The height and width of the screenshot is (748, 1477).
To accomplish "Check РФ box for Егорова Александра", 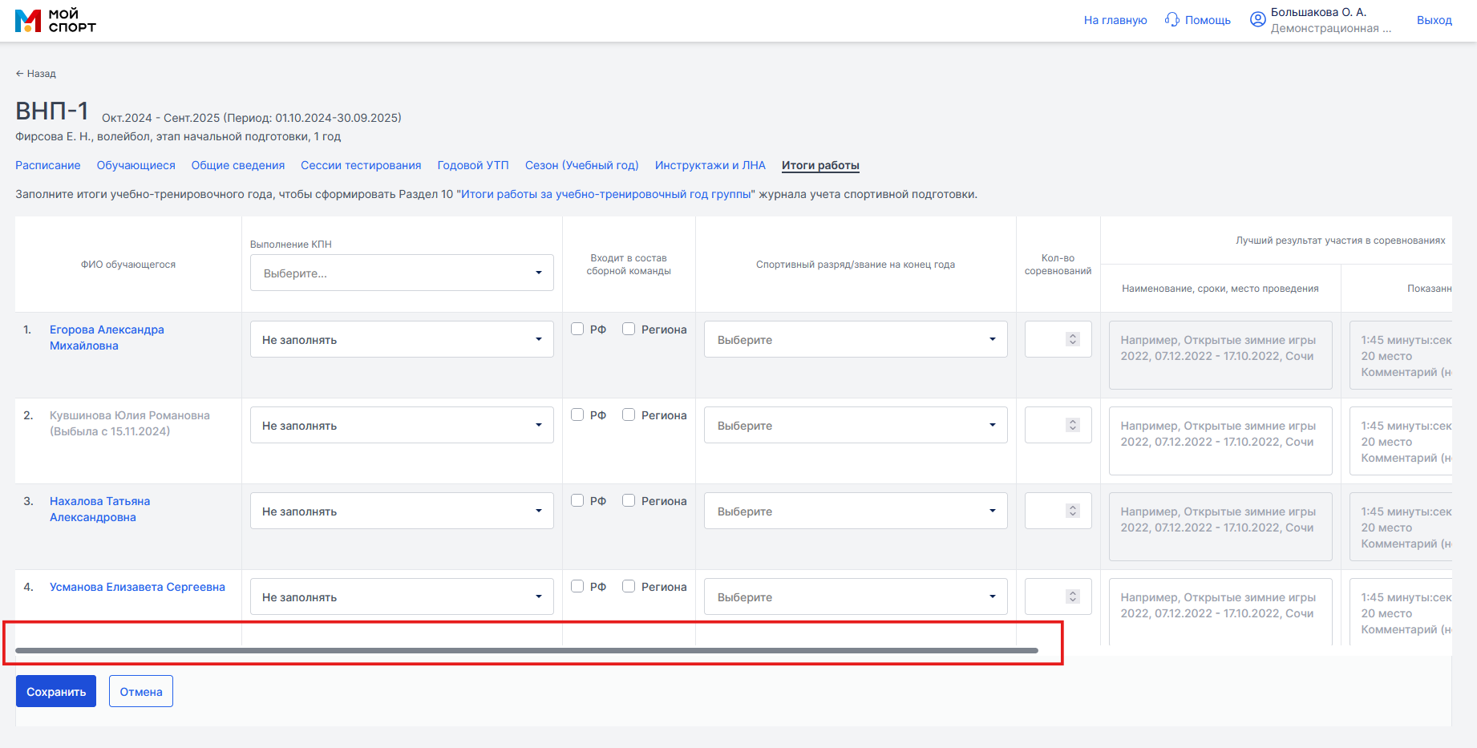I will (x=577, y=329).
